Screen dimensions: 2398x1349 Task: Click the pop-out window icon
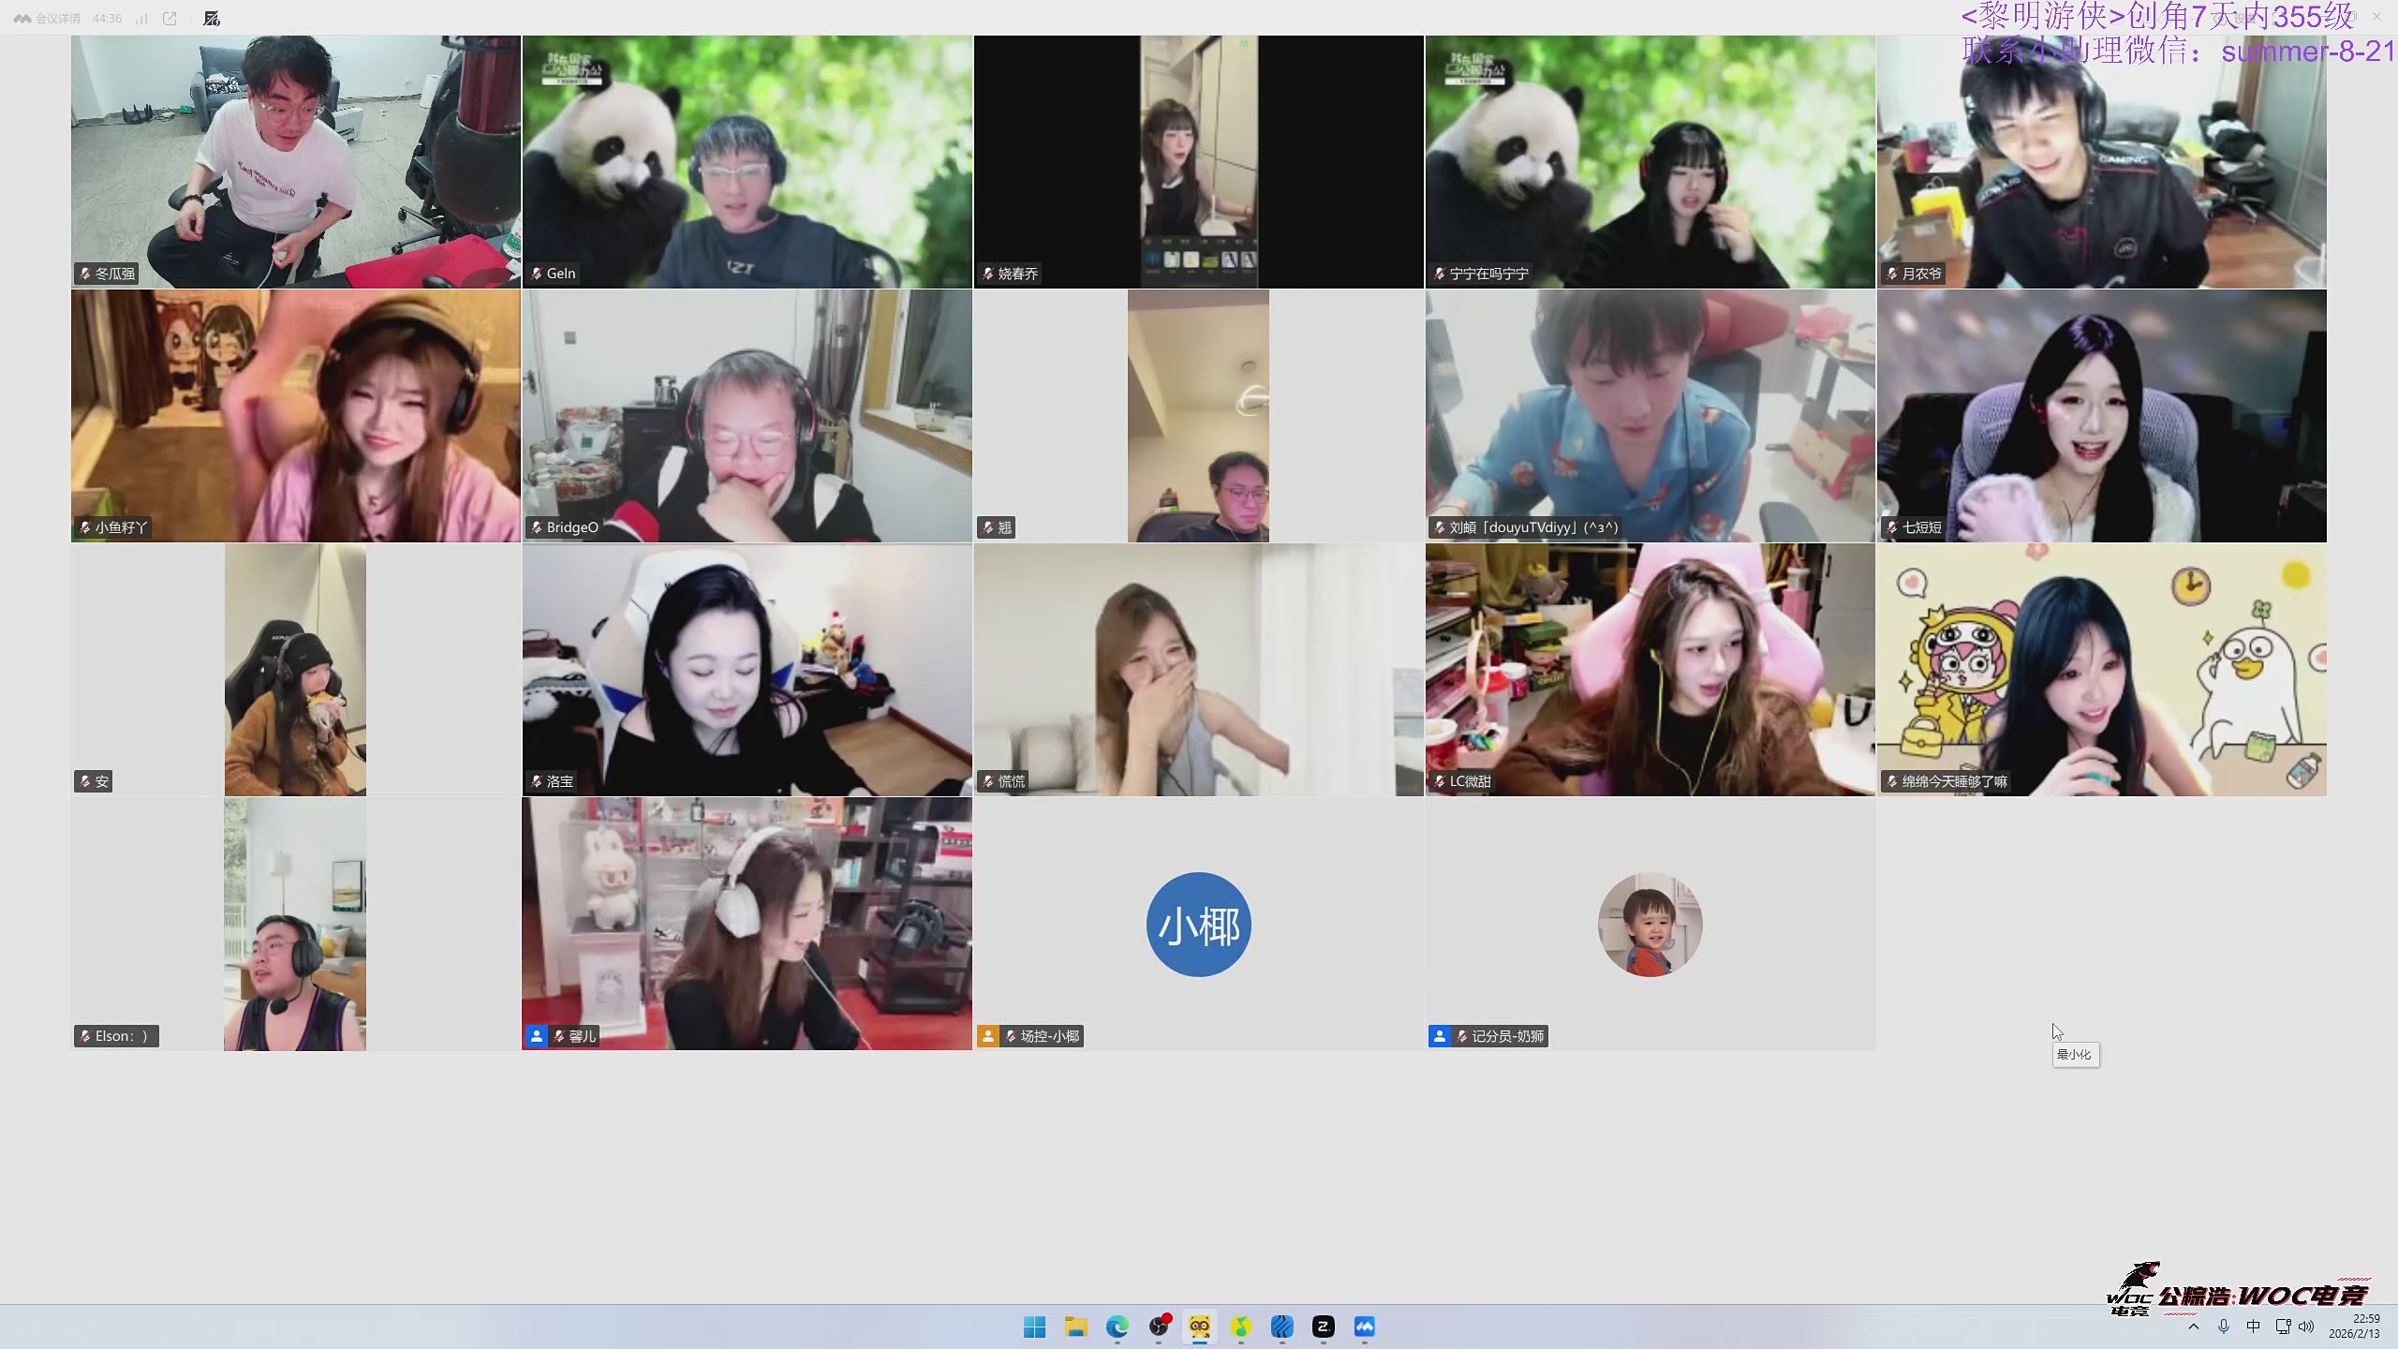(170, 18)
